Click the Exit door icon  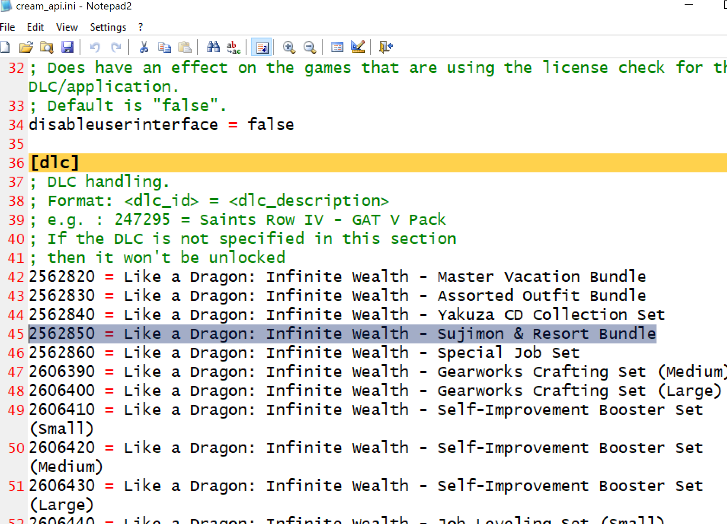point(385,47)
